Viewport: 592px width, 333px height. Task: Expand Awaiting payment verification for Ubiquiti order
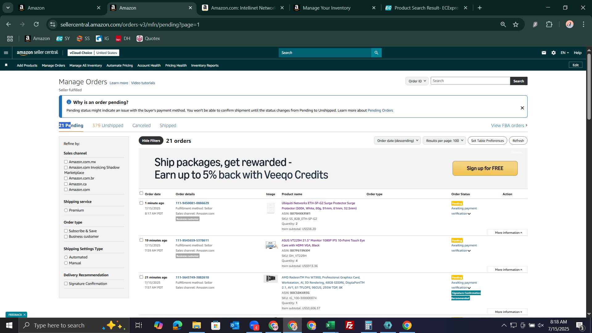tap(469, 214)
